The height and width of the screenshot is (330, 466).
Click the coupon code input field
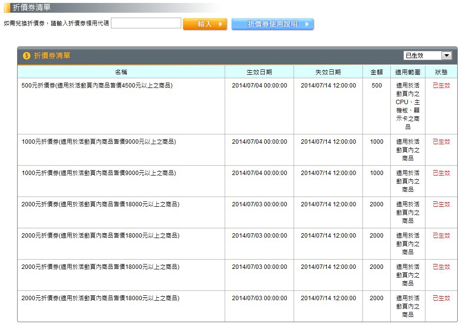(146, 23)
